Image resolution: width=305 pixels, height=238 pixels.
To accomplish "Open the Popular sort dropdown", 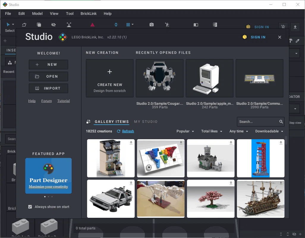I will 185,131.
